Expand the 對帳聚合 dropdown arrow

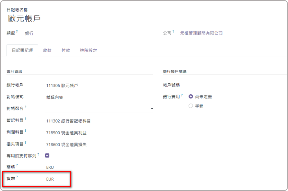pos(152,109)
